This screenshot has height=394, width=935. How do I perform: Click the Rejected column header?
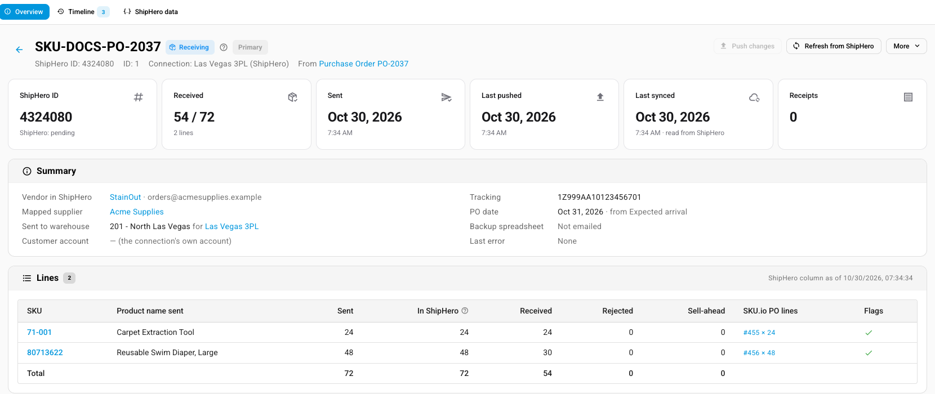(618, 311)
